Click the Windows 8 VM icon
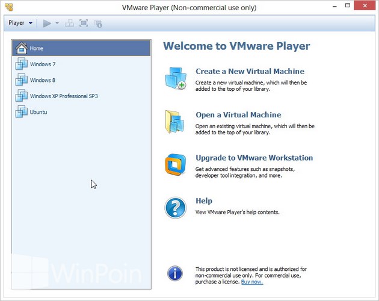Image resolution: width=379 pixels, height=301 pixels. 22,80
